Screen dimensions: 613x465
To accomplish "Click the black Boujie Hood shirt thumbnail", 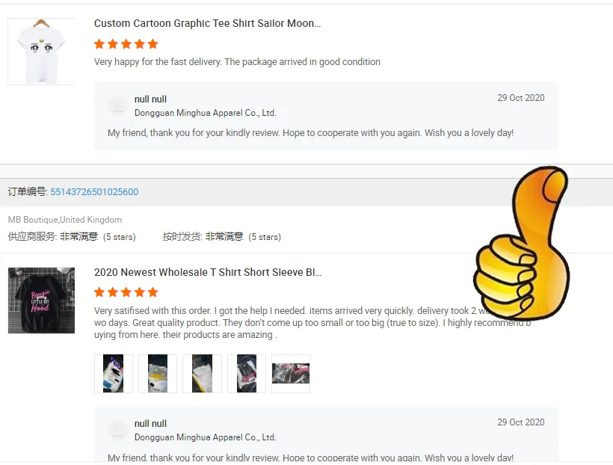I will click(x=41, y=301).
